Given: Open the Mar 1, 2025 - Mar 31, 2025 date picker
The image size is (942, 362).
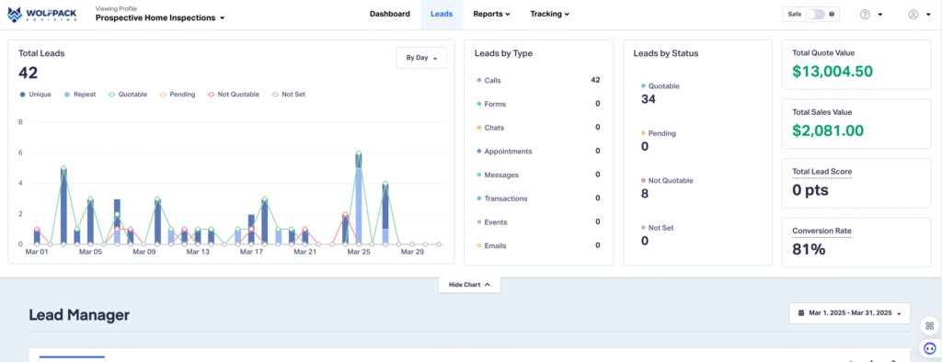Looking at the screenshot, I should tap(849, 313).
